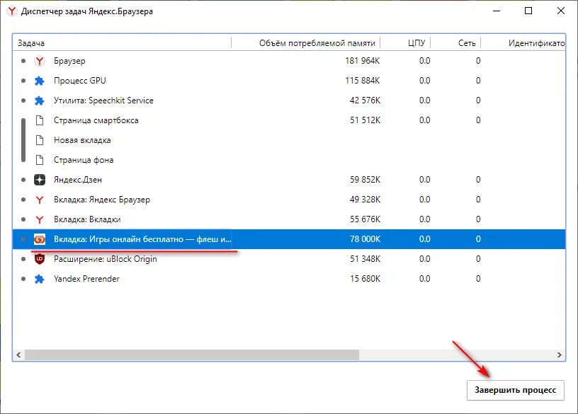Click memory value 51 512K

click(x=365, y=120)
